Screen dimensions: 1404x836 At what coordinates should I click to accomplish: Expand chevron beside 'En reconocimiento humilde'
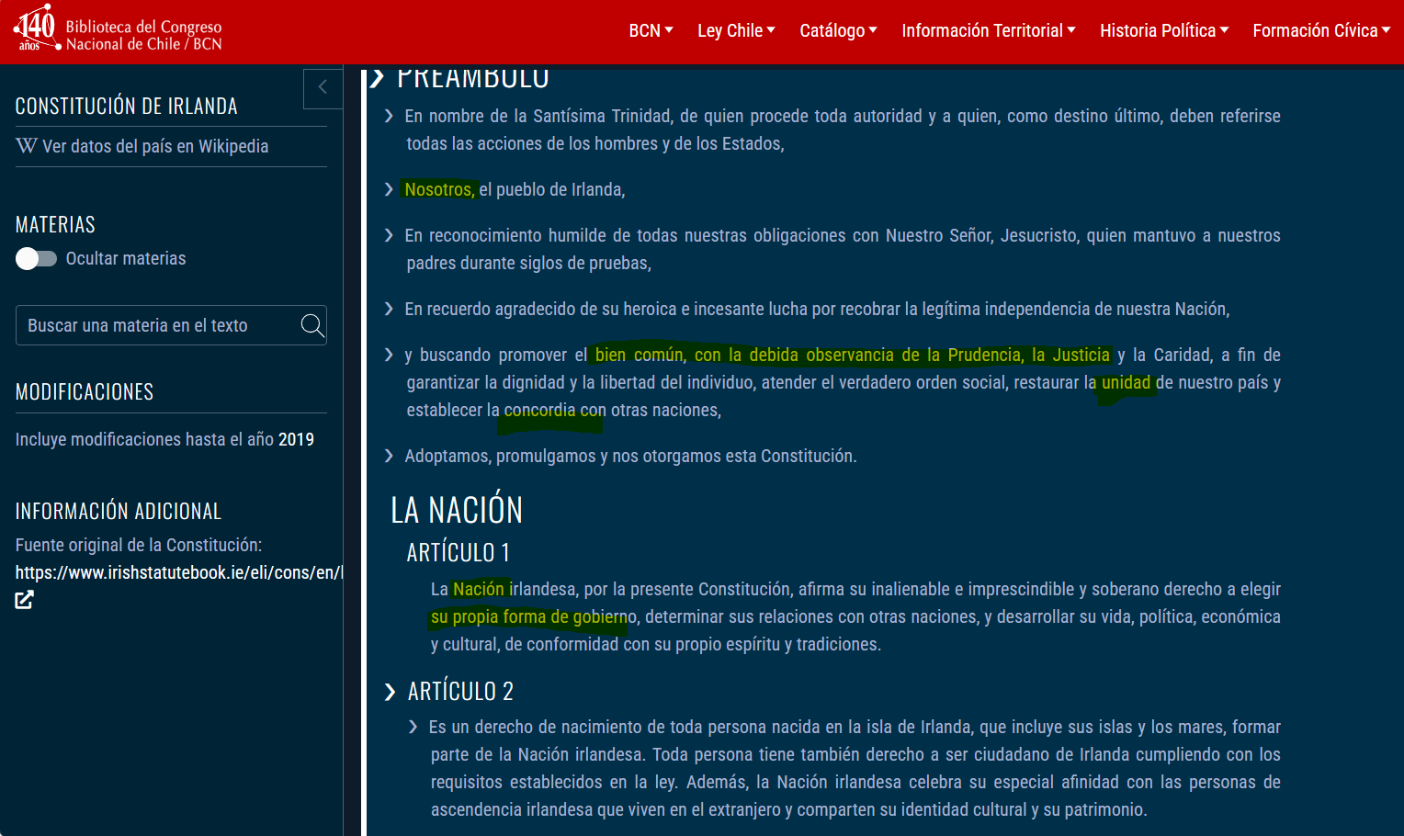[x=389, y=235]
